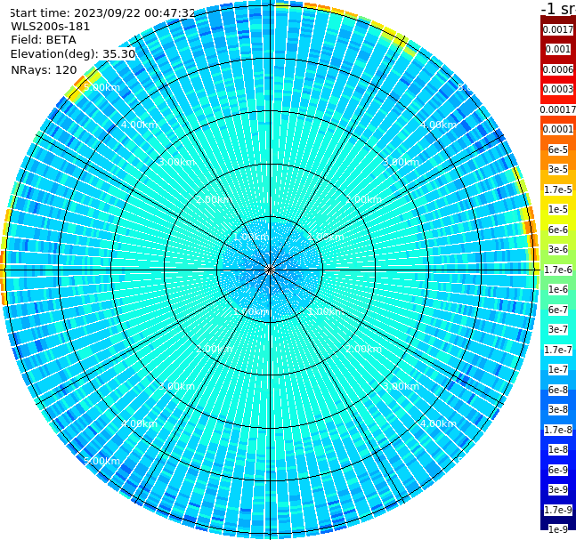576x540 pixels.
Task: Click the NRays: 120 label
Action: (x=45, y=70)
